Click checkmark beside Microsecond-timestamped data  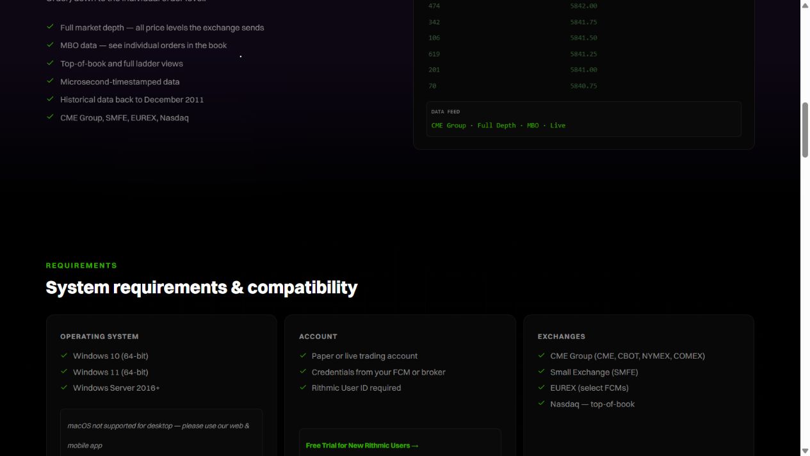click(50, 81)
